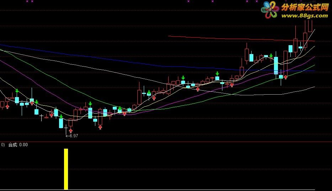Click the leftmost red buy arrow

tap(7, 106)
